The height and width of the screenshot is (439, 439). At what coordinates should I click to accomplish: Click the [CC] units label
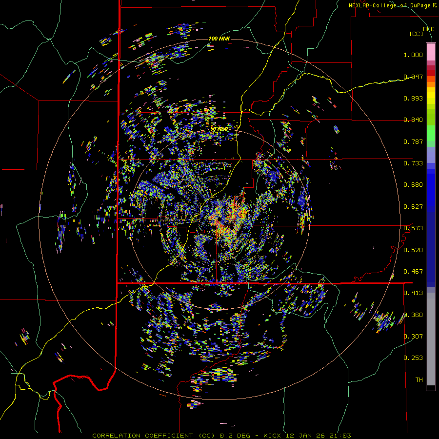pos(417,34)
